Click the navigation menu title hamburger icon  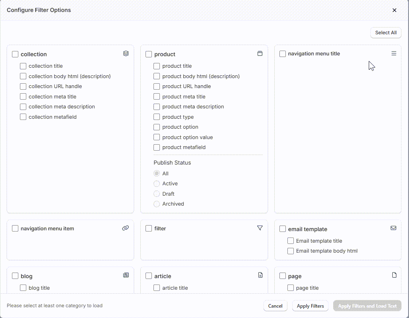[x=394, y=53]
